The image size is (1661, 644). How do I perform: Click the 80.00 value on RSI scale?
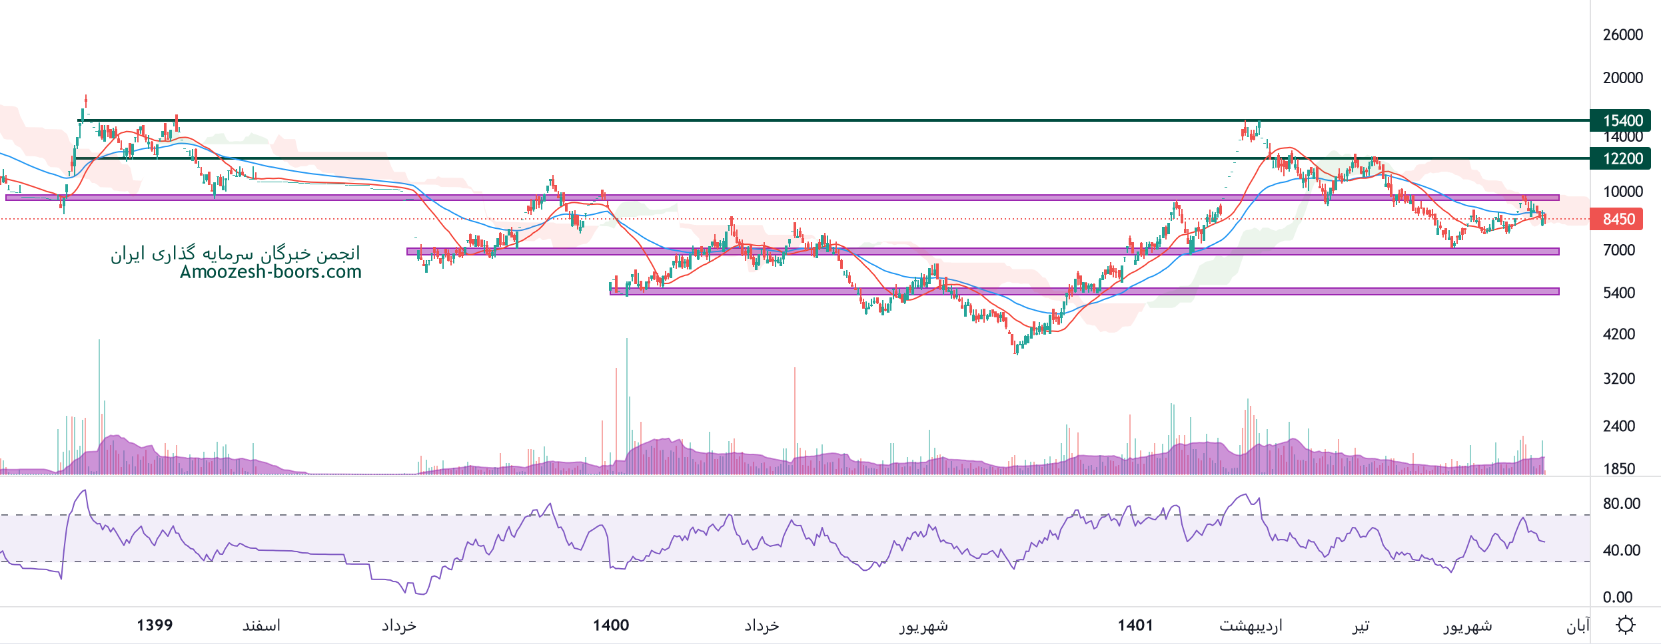tap(1621, 504)
